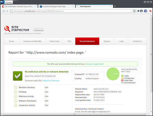Bookmark the page with the star icon
This screenshot has width=153, height=116.
tap(131, 11)
